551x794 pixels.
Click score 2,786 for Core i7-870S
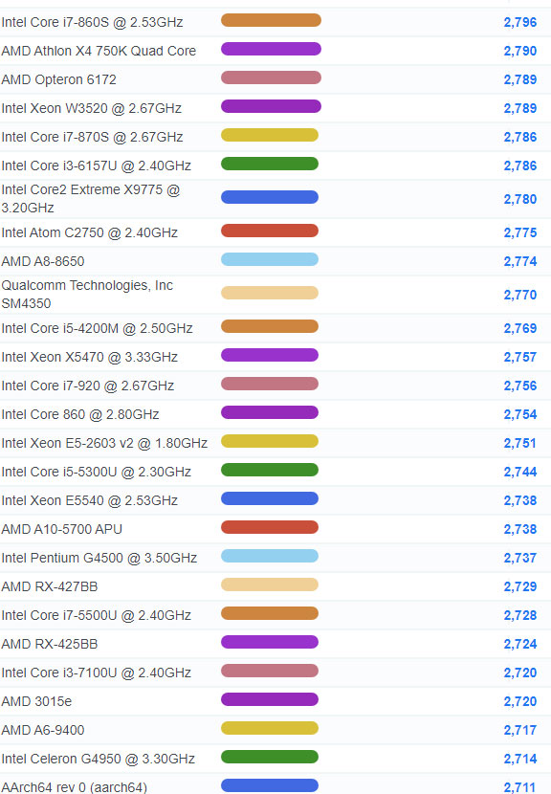pos(520,137)
